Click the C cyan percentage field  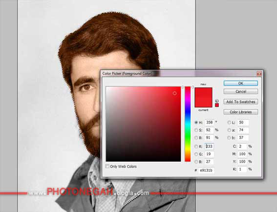(x=242, y=146)
